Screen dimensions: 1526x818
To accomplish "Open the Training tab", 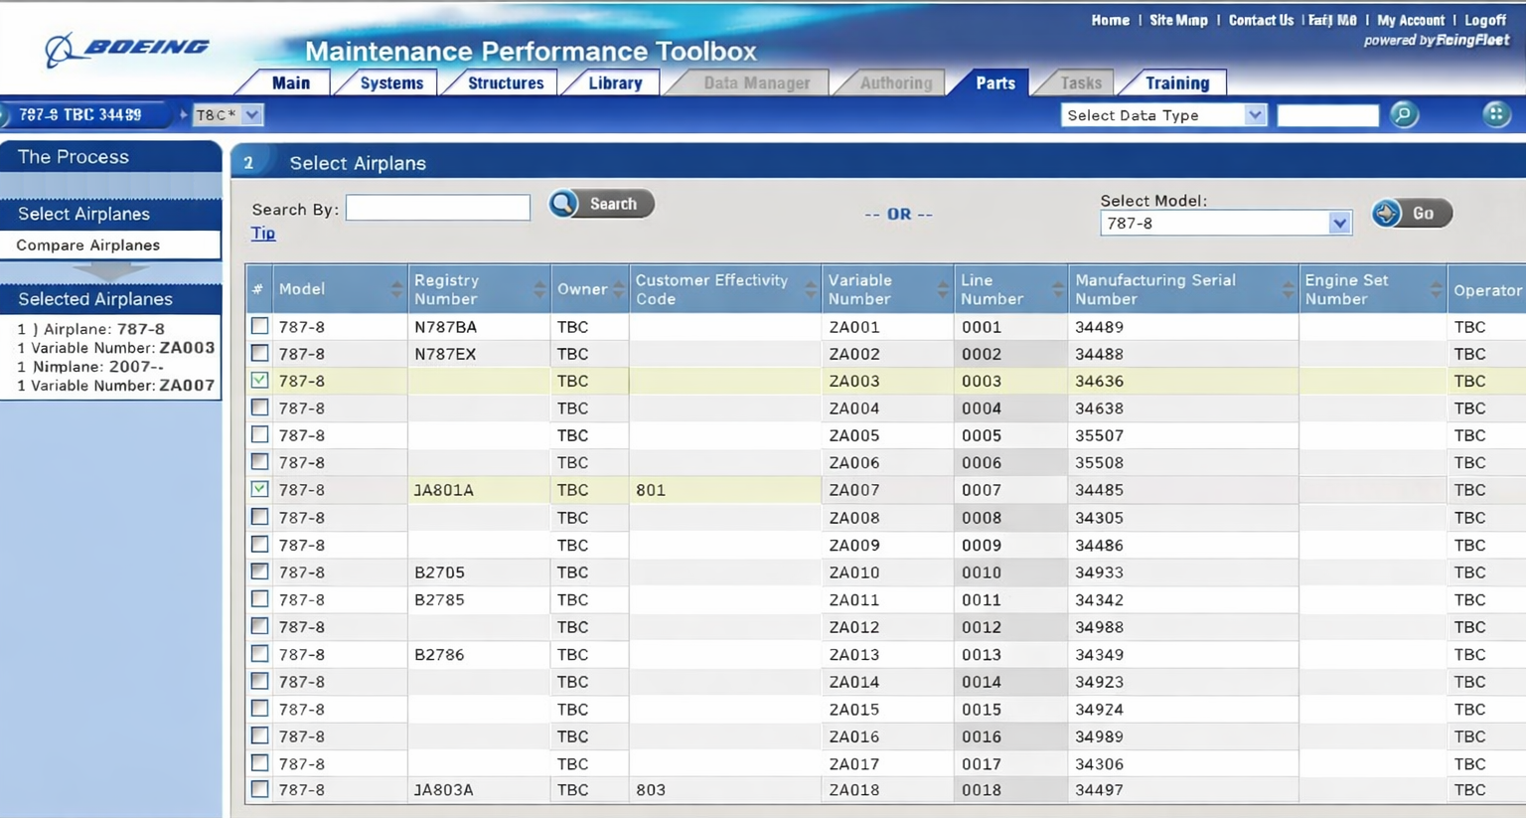I will pyautogui.click(x=1177, y=82).
